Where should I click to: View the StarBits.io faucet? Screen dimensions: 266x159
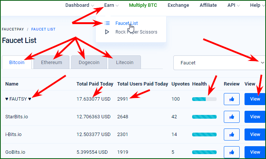tap(255, 117)
